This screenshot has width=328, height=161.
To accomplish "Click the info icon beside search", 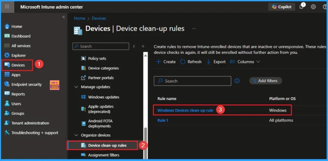I will click(237, 81).
